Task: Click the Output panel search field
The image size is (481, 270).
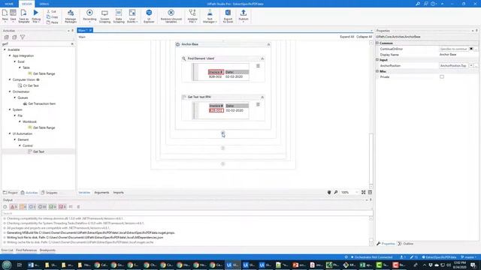Action: pyautogui.click(x=187, y=213)
